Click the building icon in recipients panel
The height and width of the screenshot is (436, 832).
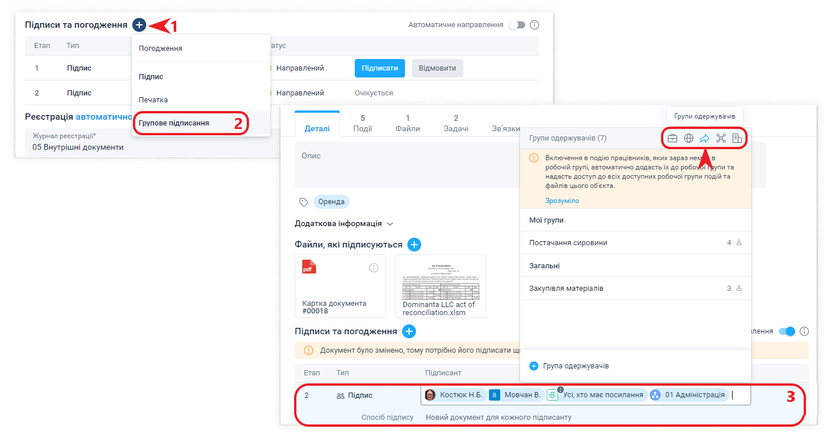pos(737,138)
